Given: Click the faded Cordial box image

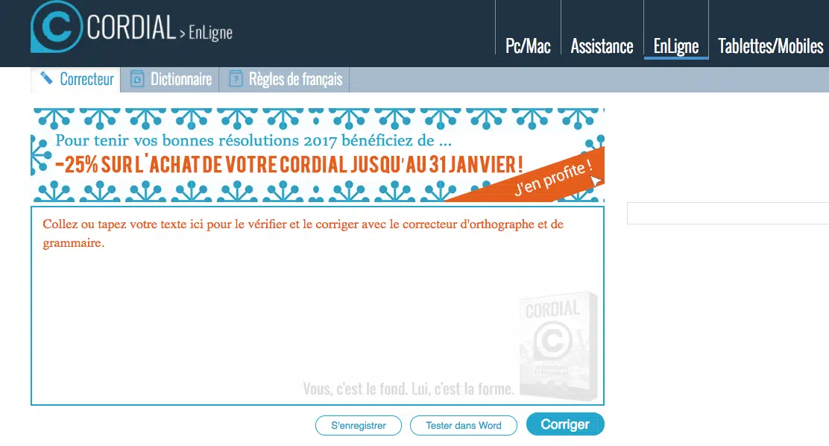Looking at the screenshot, I should pyautogui.click(x=559, y=346).
